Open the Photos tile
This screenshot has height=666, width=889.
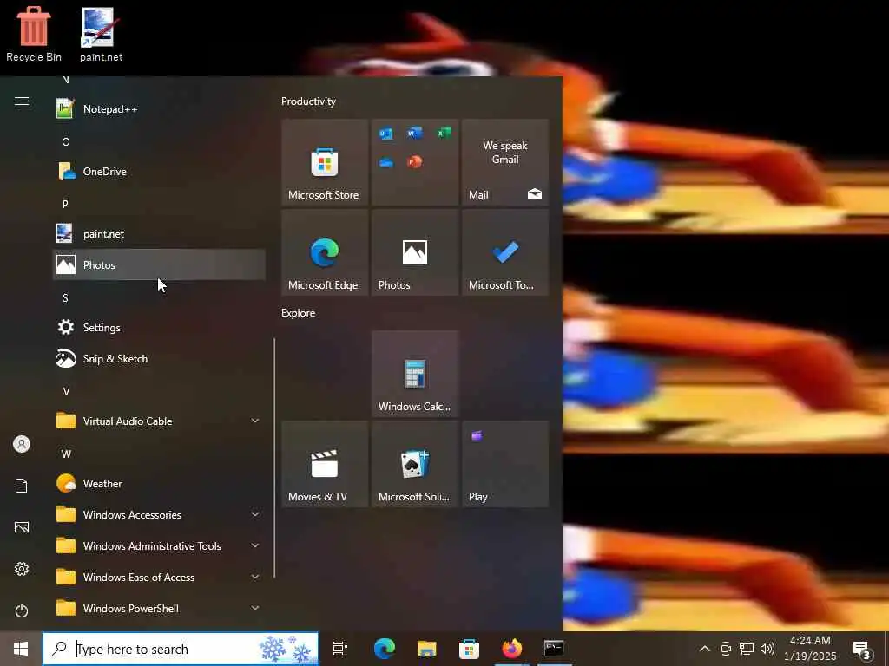tap(415, 252)
